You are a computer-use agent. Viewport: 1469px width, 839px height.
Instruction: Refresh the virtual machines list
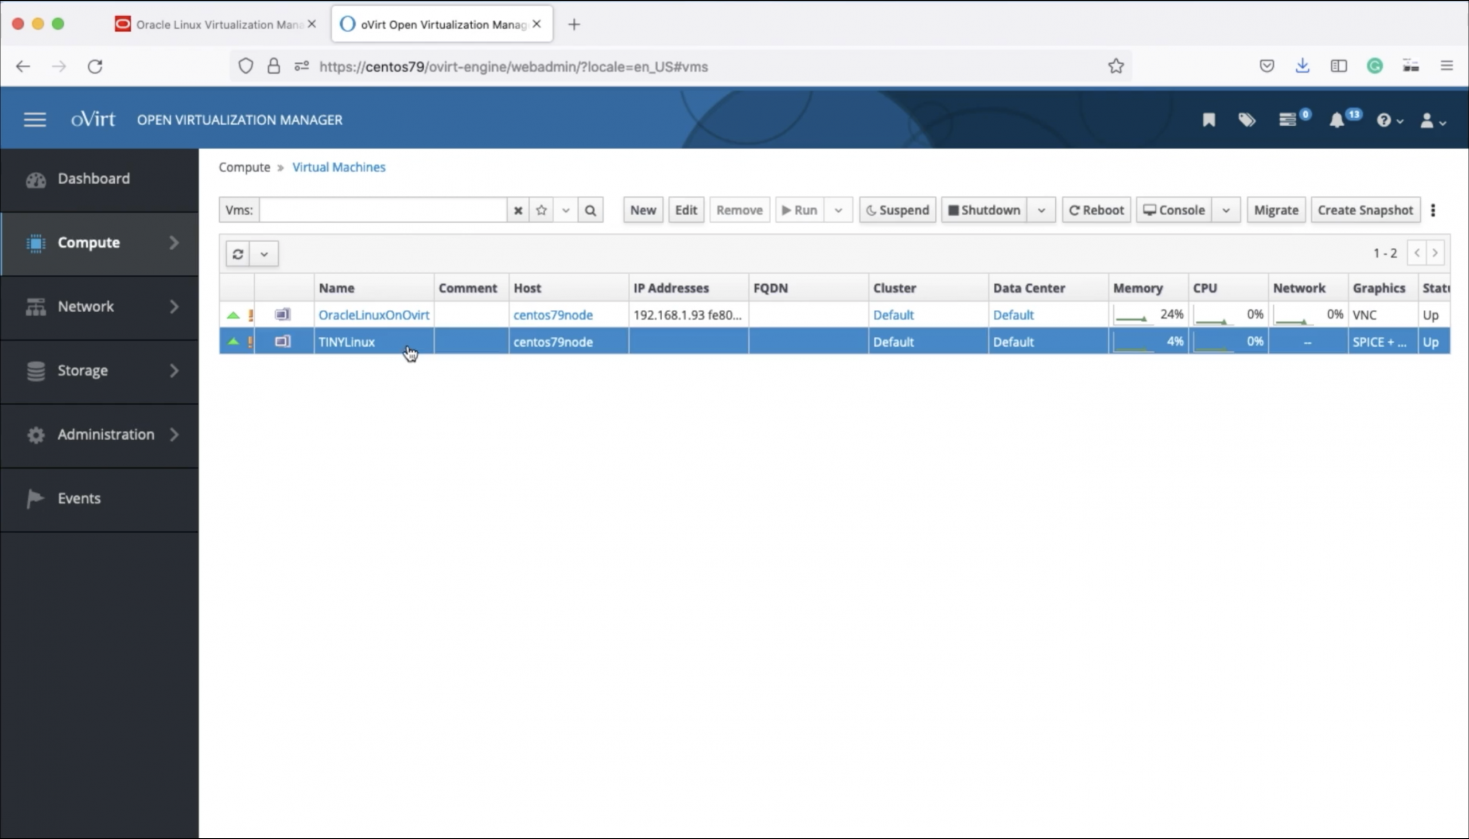coord(239,254)
